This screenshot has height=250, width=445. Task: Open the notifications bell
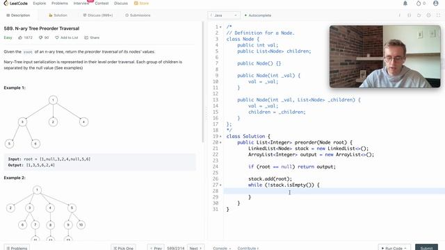point(405,3)
